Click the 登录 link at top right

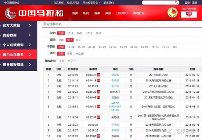tap(187, 3)
